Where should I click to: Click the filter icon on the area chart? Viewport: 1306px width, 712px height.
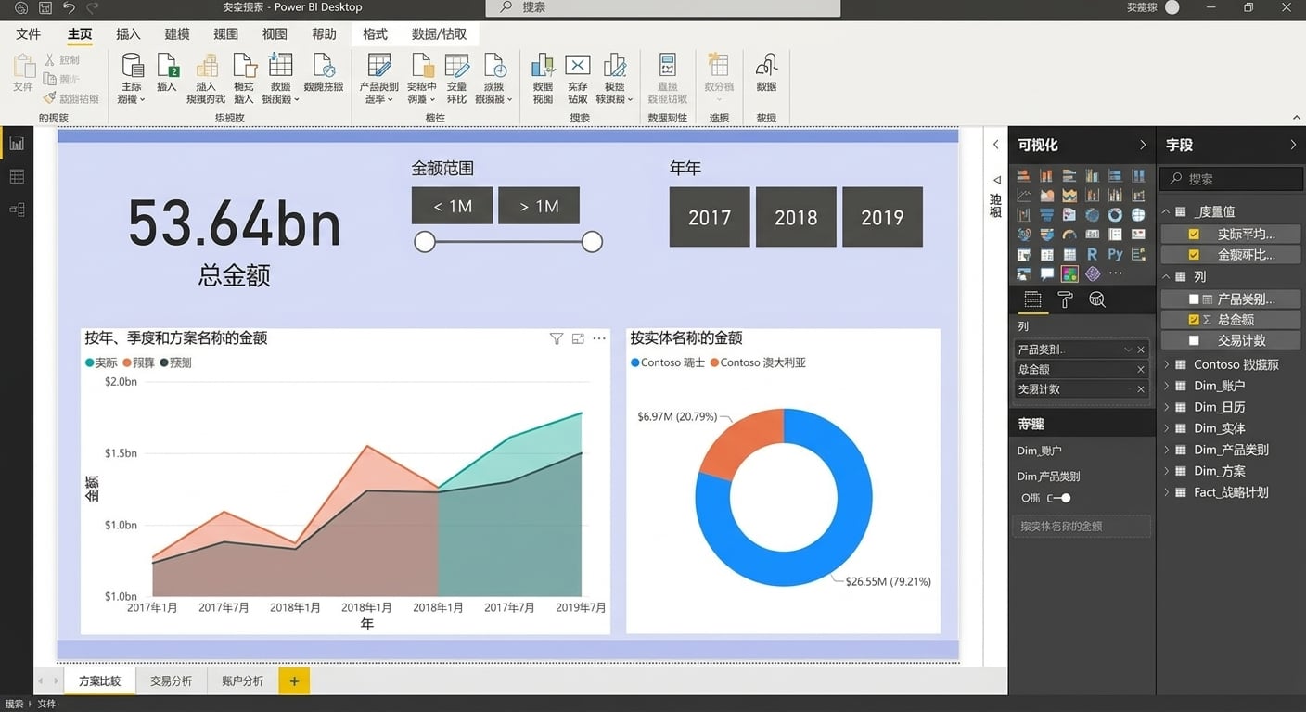pos(557,338)
